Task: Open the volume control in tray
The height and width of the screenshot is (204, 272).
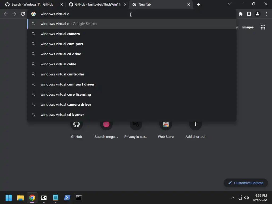Action: coord(246,198)
